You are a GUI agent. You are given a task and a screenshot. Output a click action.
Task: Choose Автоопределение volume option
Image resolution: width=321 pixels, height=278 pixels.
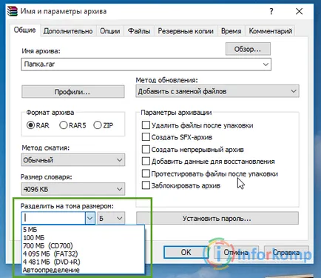pyautogui.click(x=83, y=270)
